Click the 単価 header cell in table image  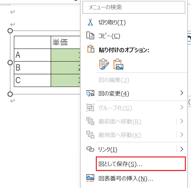pyautogui.click(x=65, y=42)
